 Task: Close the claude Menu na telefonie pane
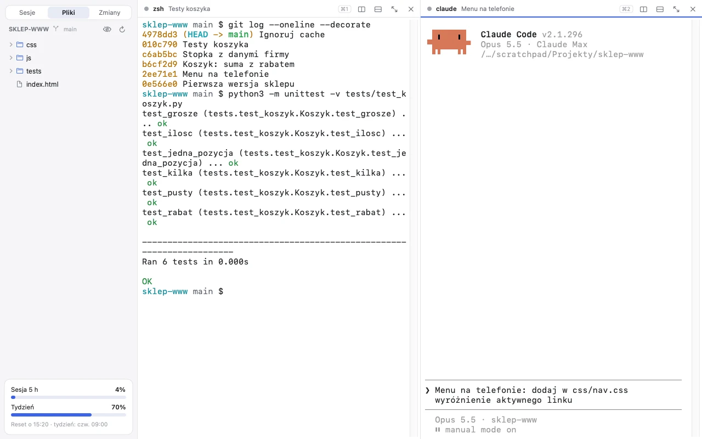[x=693, y=9]
